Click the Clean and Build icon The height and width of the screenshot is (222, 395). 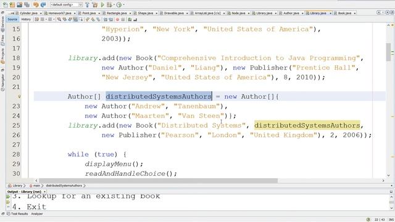tap(94, 5)
